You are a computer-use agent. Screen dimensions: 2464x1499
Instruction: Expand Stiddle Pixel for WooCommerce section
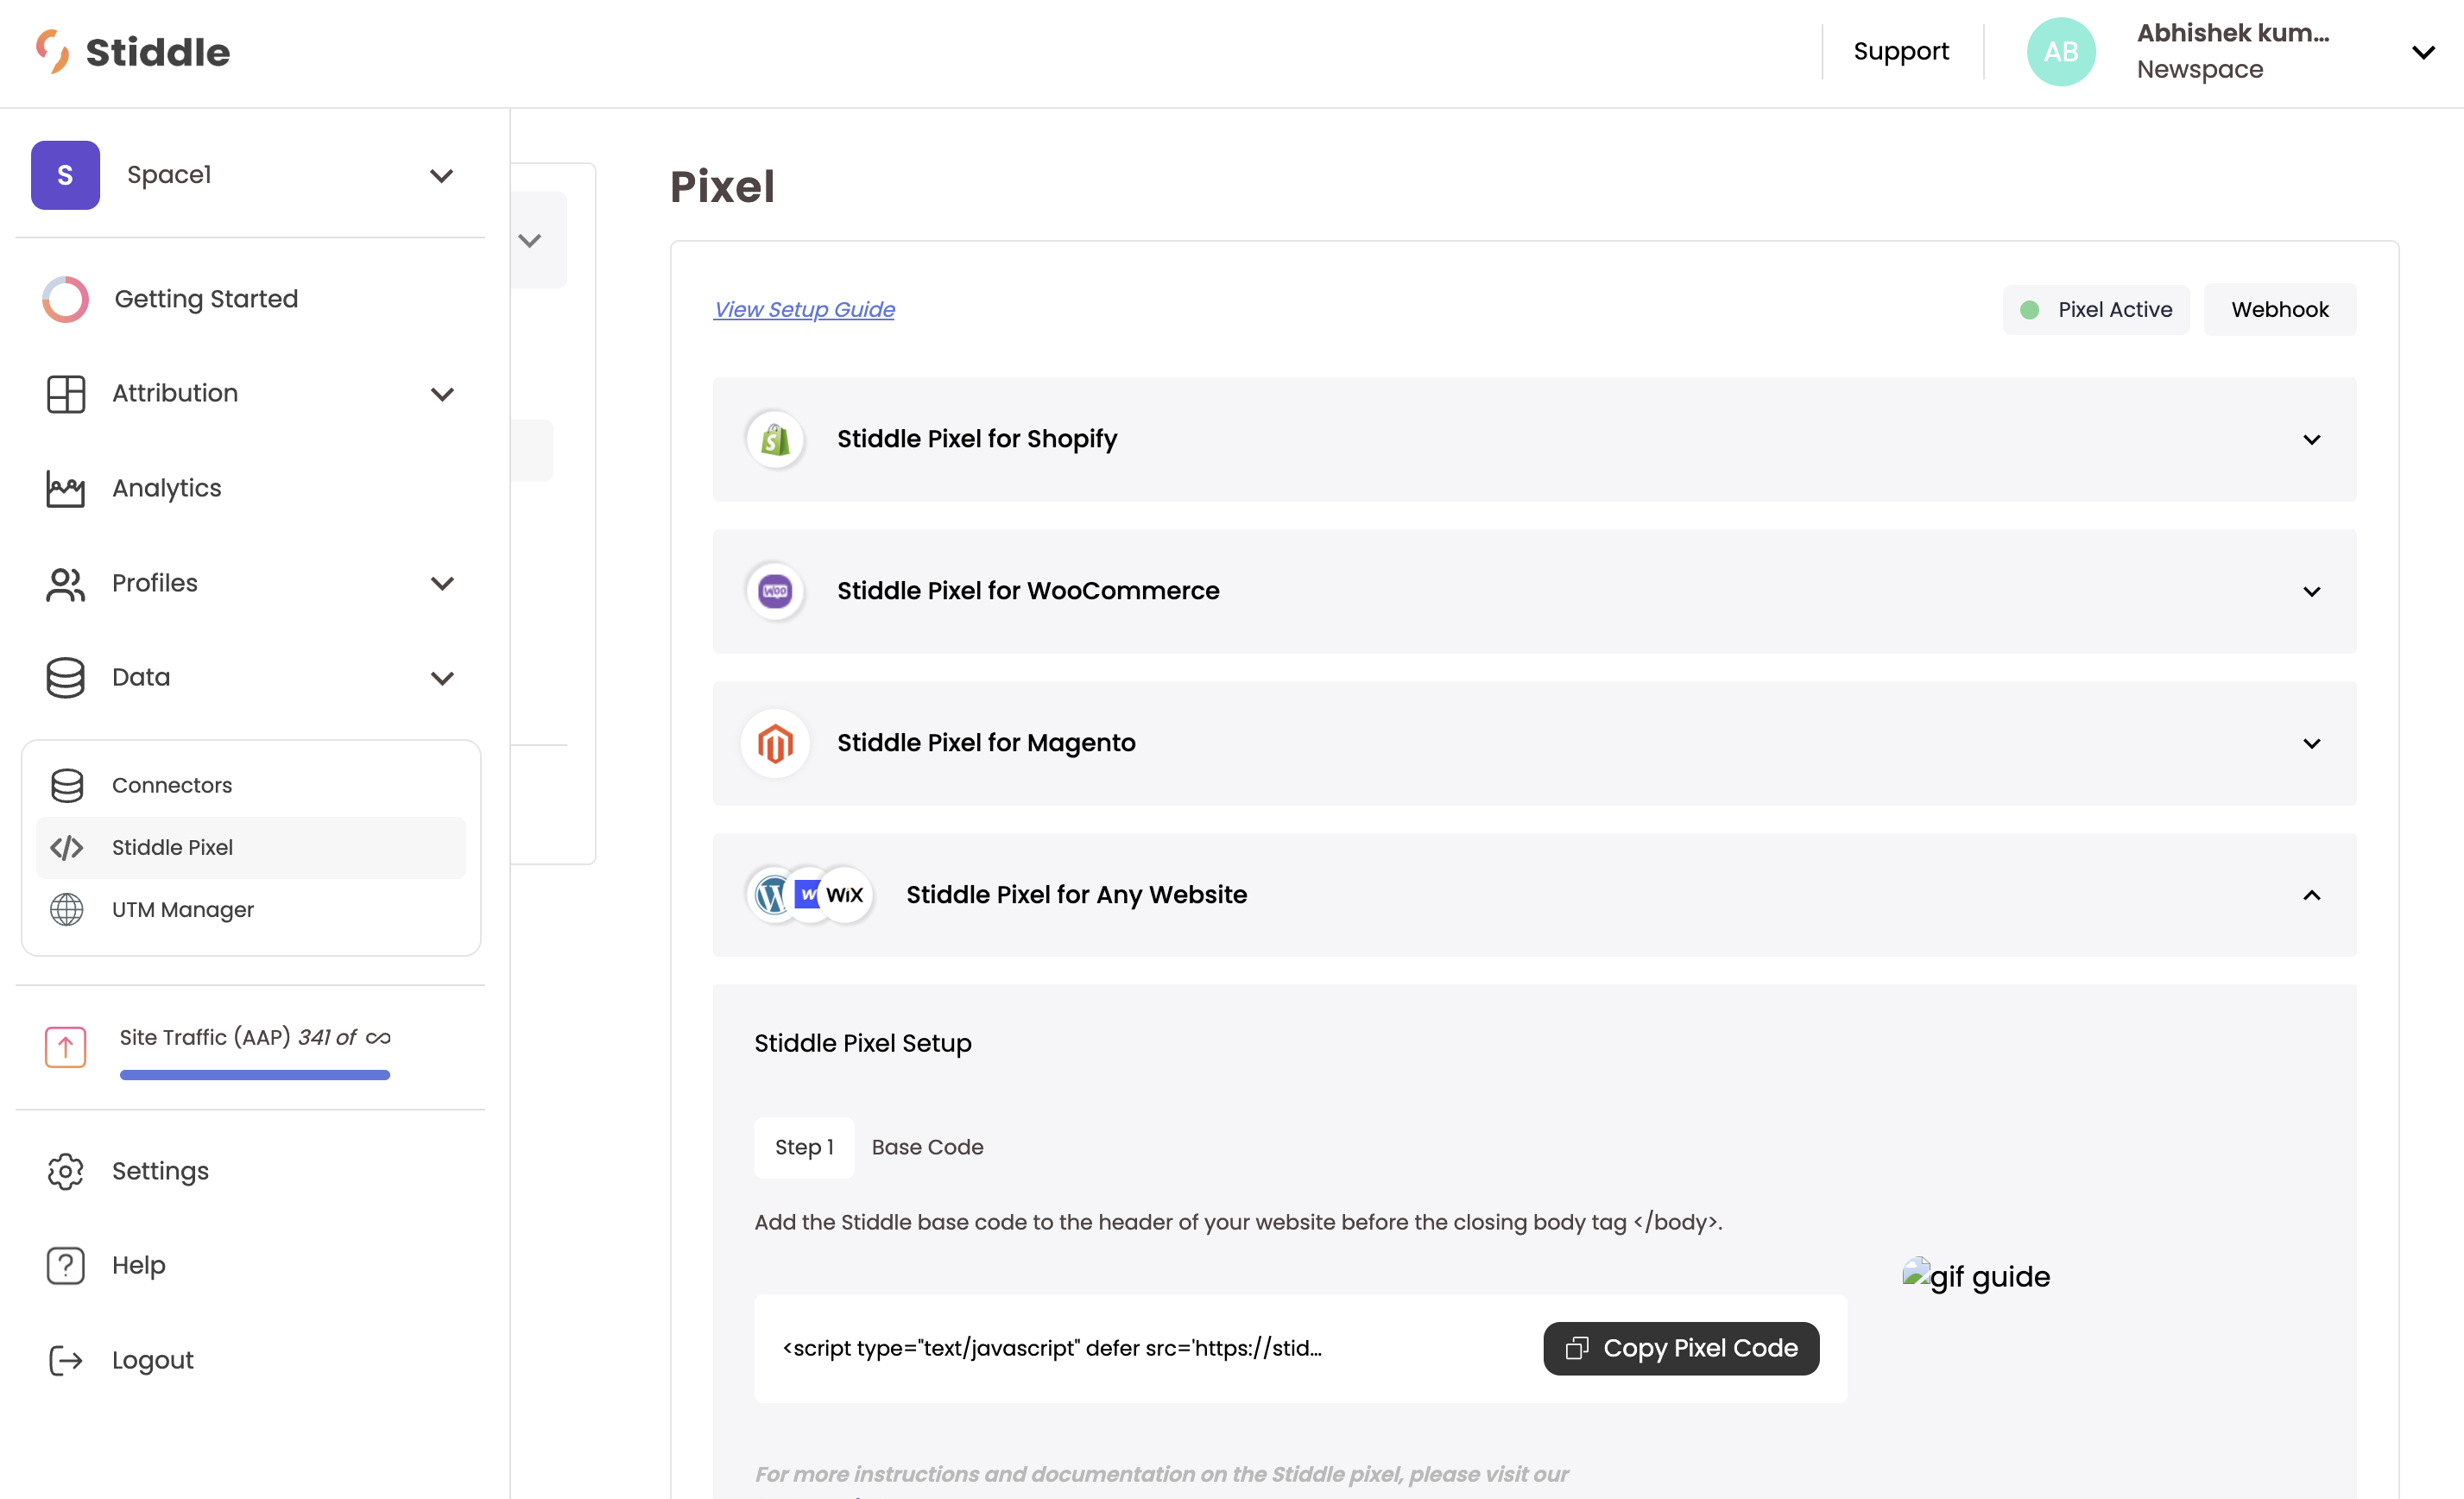2311,592
